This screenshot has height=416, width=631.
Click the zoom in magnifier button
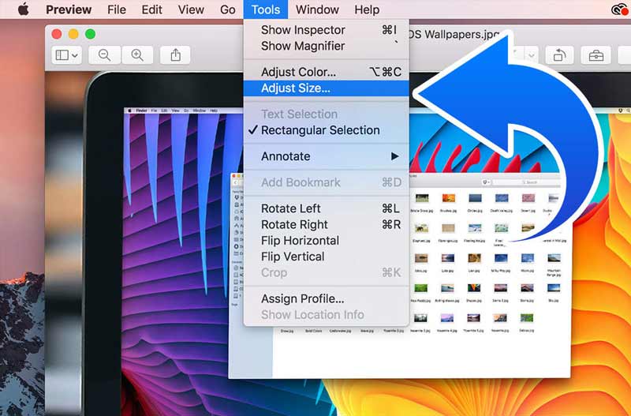(137, 55)
